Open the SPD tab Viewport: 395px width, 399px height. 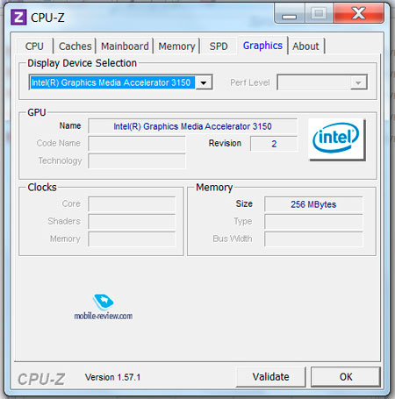pyautogui.click(x=219, y=46)
